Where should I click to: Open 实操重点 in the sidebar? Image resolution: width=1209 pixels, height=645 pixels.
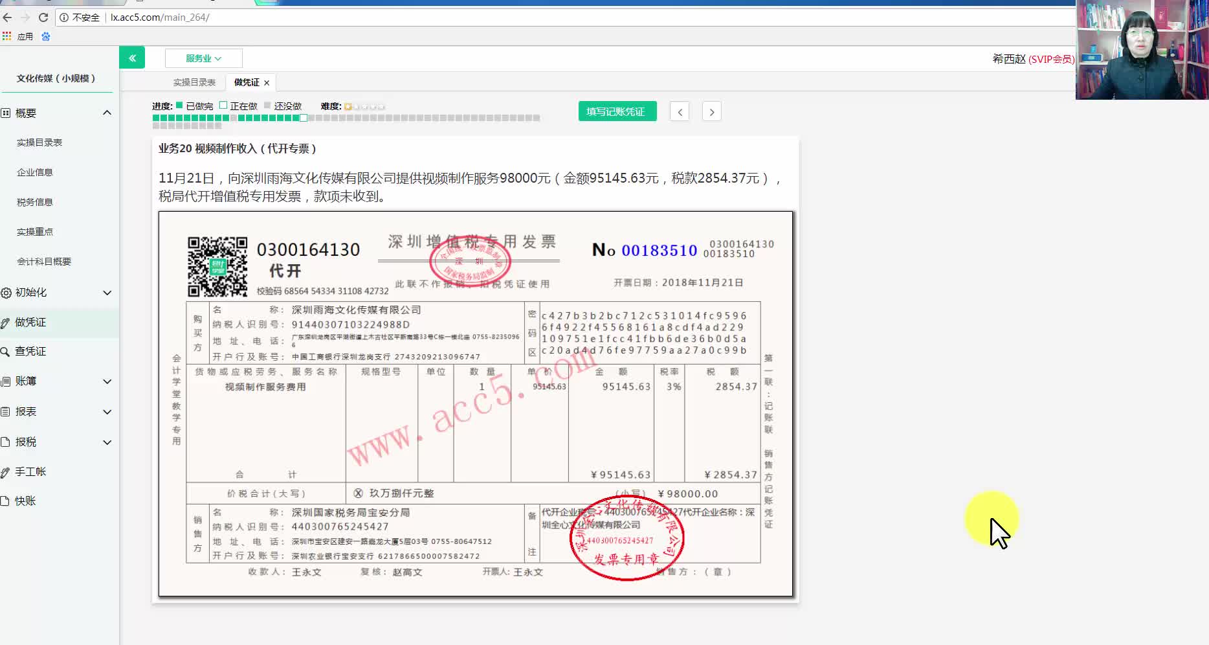coord(35,232)
